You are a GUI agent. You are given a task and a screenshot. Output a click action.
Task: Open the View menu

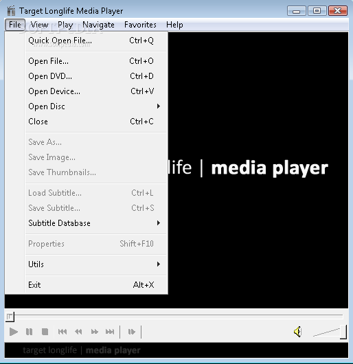[39, 25]
